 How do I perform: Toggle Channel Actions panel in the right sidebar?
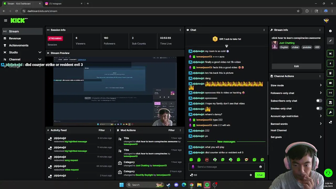pyautogui.click(x=330, y=103)
